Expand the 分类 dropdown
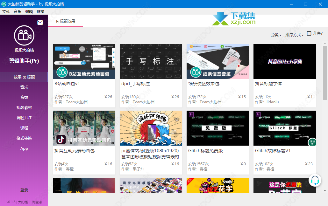 click(x=276, y=35)
